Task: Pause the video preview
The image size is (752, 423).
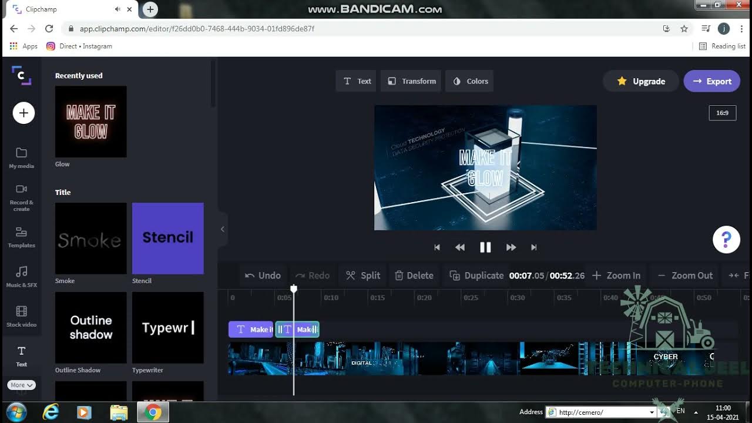Action: (485, 247)
